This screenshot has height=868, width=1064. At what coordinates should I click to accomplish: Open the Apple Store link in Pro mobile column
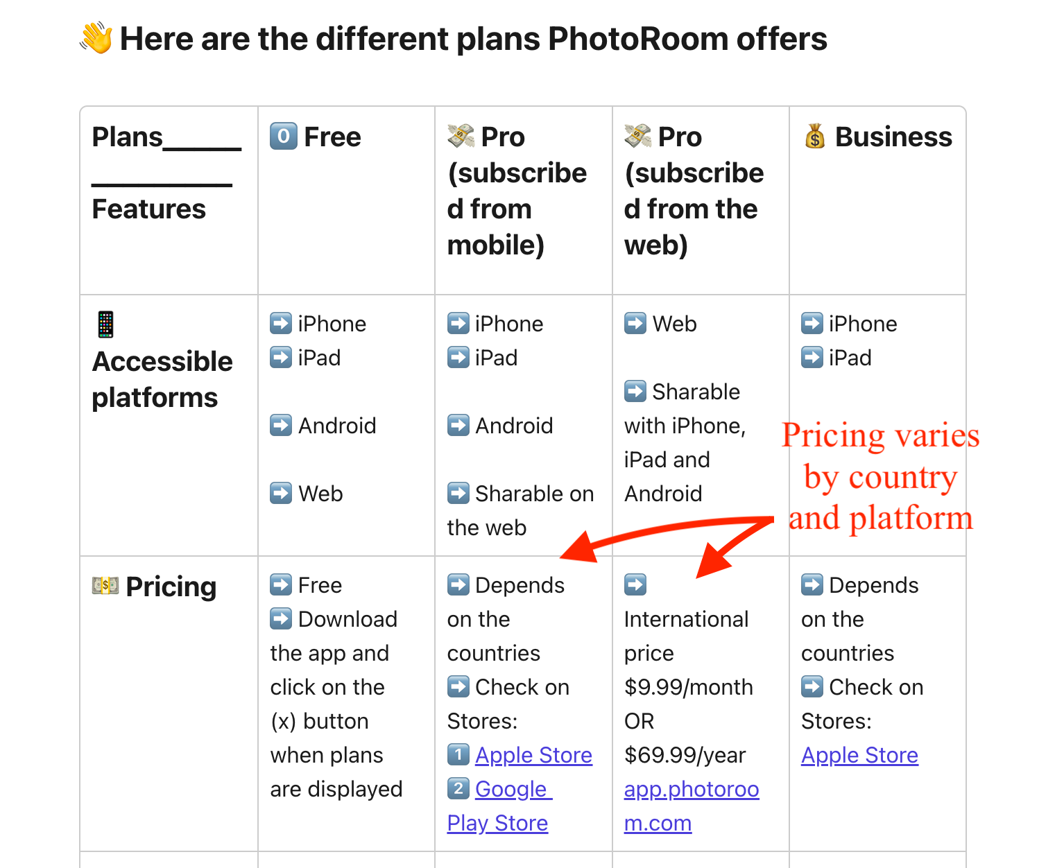533,755
